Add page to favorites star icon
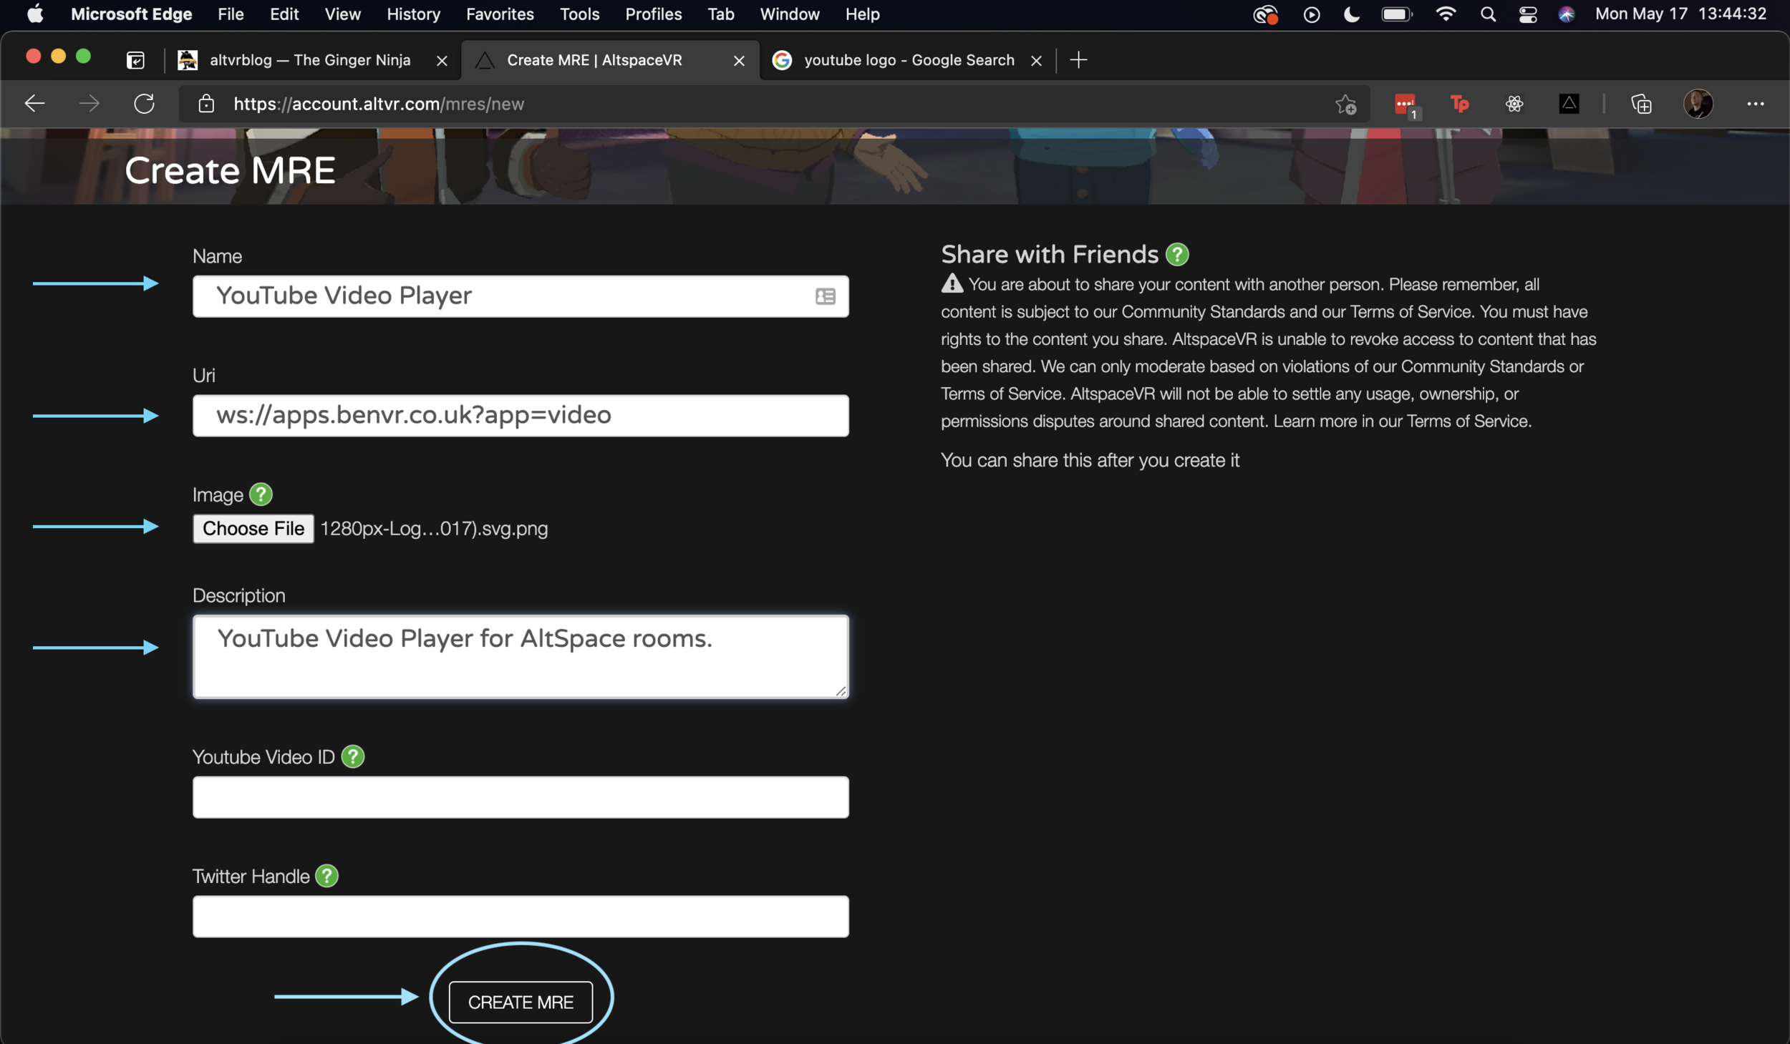The width and height of the screenshot is (1790, 1044). click(1345, 104)
